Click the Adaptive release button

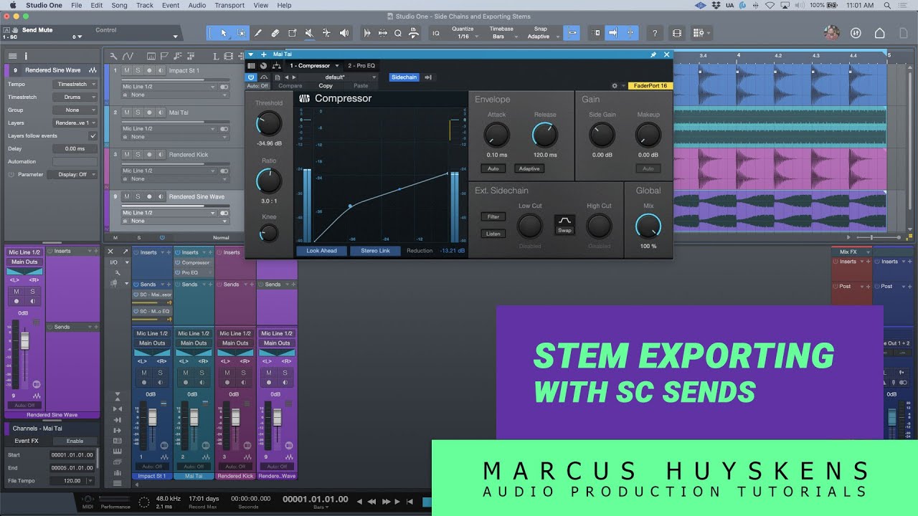pos(529,168)
